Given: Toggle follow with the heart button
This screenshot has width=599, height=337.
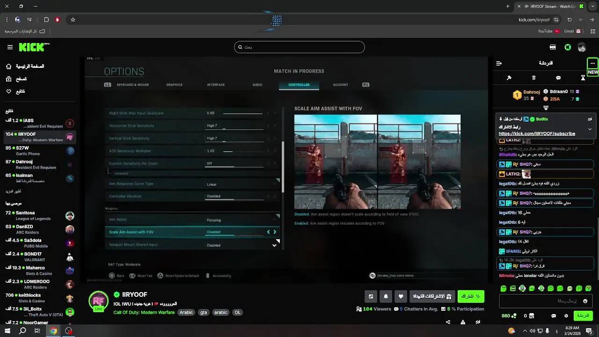Looking at the screenshot, I should point(401,296).
